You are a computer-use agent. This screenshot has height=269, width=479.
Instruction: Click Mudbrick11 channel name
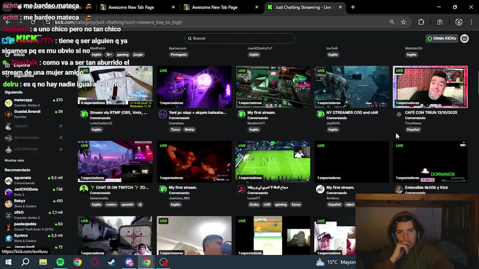(256, 123)
